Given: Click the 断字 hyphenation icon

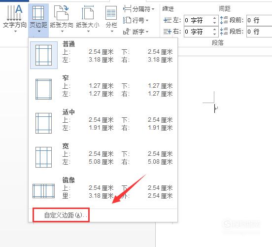Looking at the screenshot, I should click(127, 32).
